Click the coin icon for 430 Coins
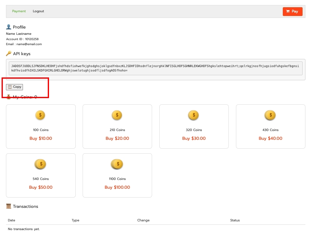 click(270, 115)
